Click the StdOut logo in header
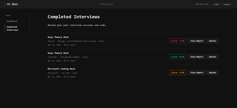 pyautogui.click(x=11, y=4)
